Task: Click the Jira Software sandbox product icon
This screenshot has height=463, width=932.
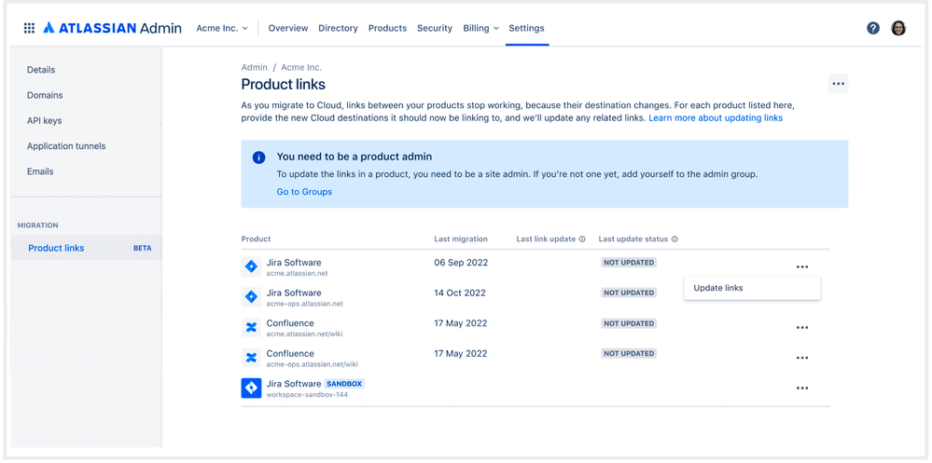Action: click(x=251, y=388)
